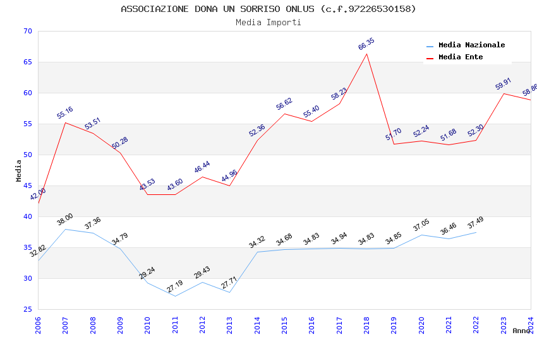
Task: Click the 53.51 data label
Action: [92, 124]
